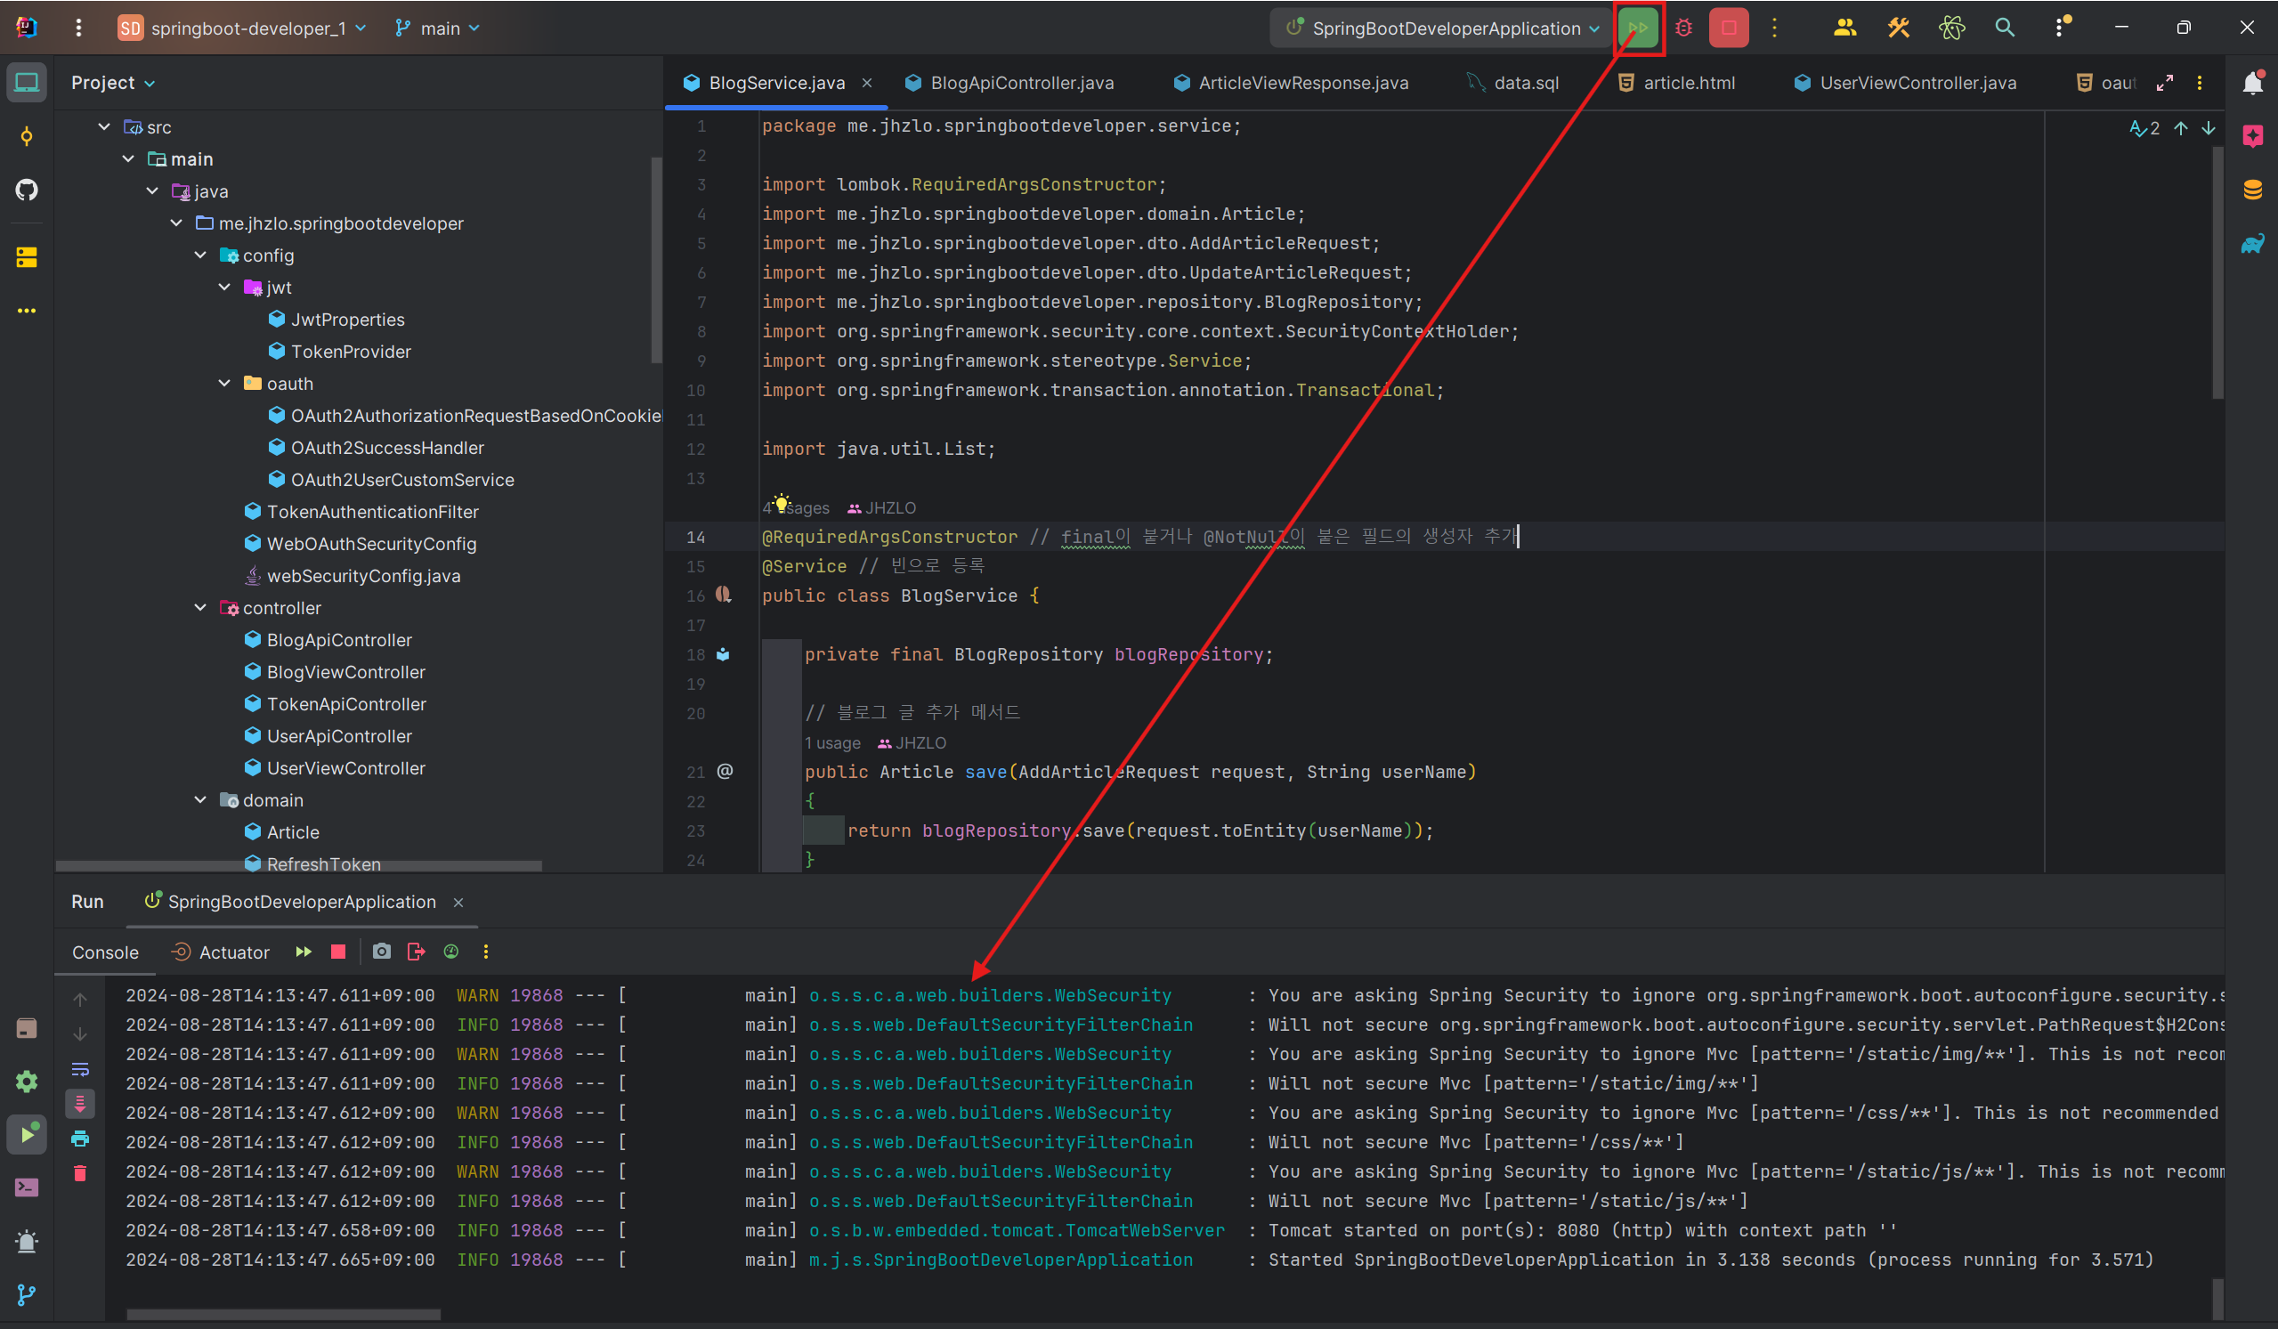Open the Database tool window icon
Image resolution: width=2278 pixels, height=1329 pixels.
[2252, 190]
